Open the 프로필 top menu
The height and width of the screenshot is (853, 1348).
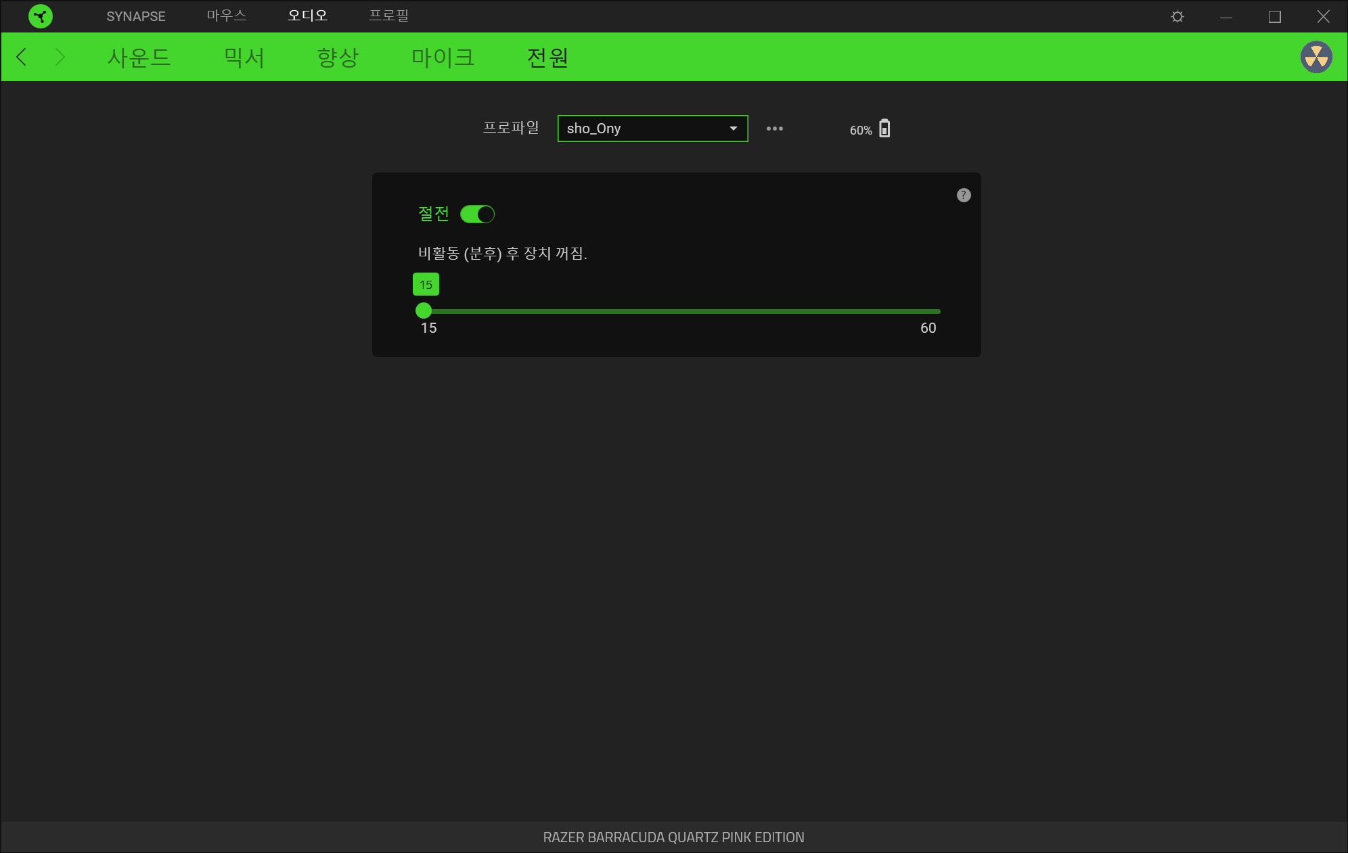click(x=388, y=16)
